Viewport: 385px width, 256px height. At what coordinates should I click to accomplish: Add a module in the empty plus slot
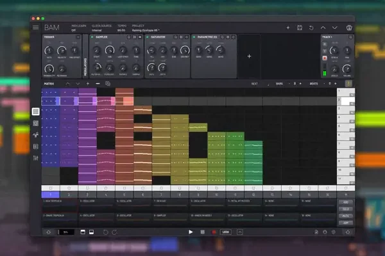click(x=249, y=56)
